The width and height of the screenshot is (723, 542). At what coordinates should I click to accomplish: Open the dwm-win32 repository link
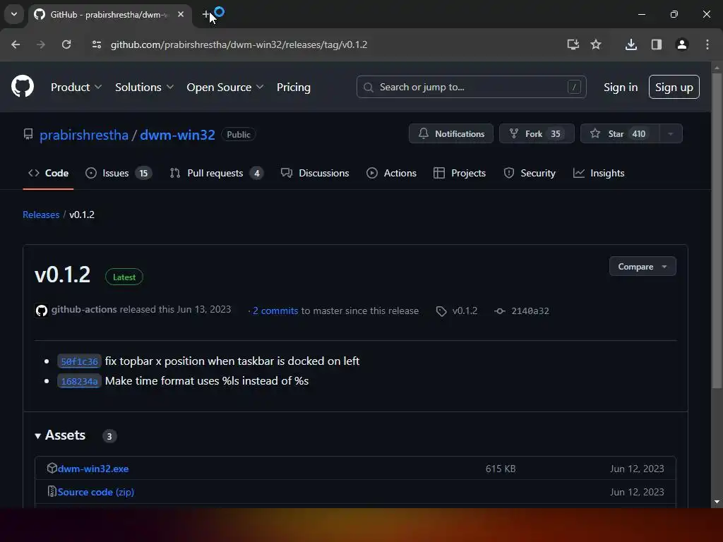point(177,135)
